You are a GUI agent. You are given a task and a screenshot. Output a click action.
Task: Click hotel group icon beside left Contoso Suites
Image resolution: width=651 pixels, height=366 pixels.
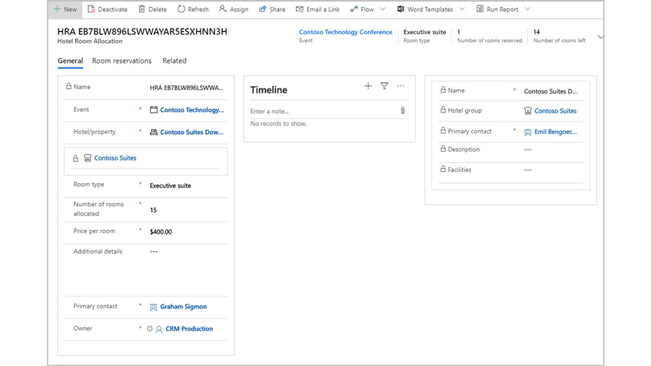point(88,158)
